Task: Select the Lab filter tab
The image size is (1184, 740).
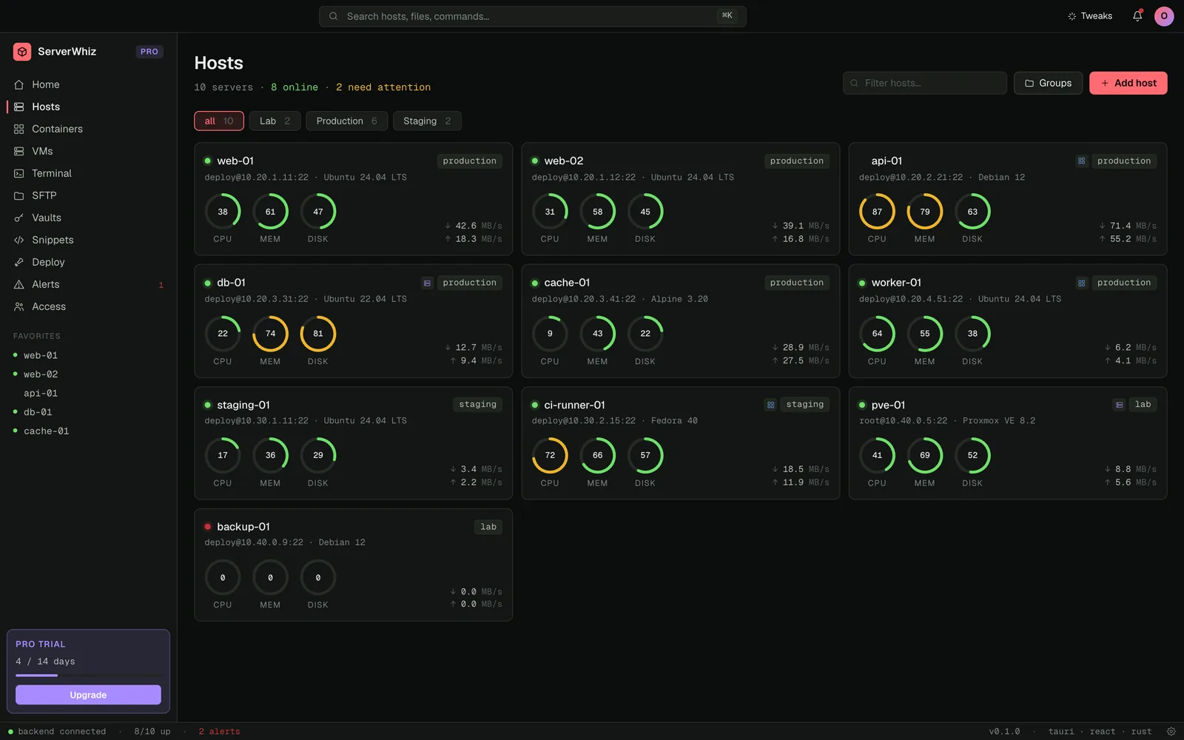Action: pos(275,121)
